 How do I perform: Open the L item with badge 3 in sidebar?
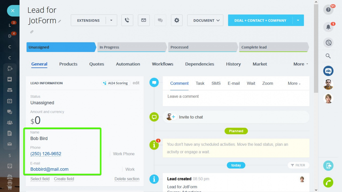pos(10,25)
